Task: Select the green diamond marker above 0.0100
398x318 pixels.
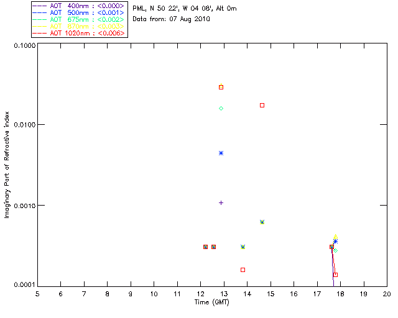Action: [221, 109]
